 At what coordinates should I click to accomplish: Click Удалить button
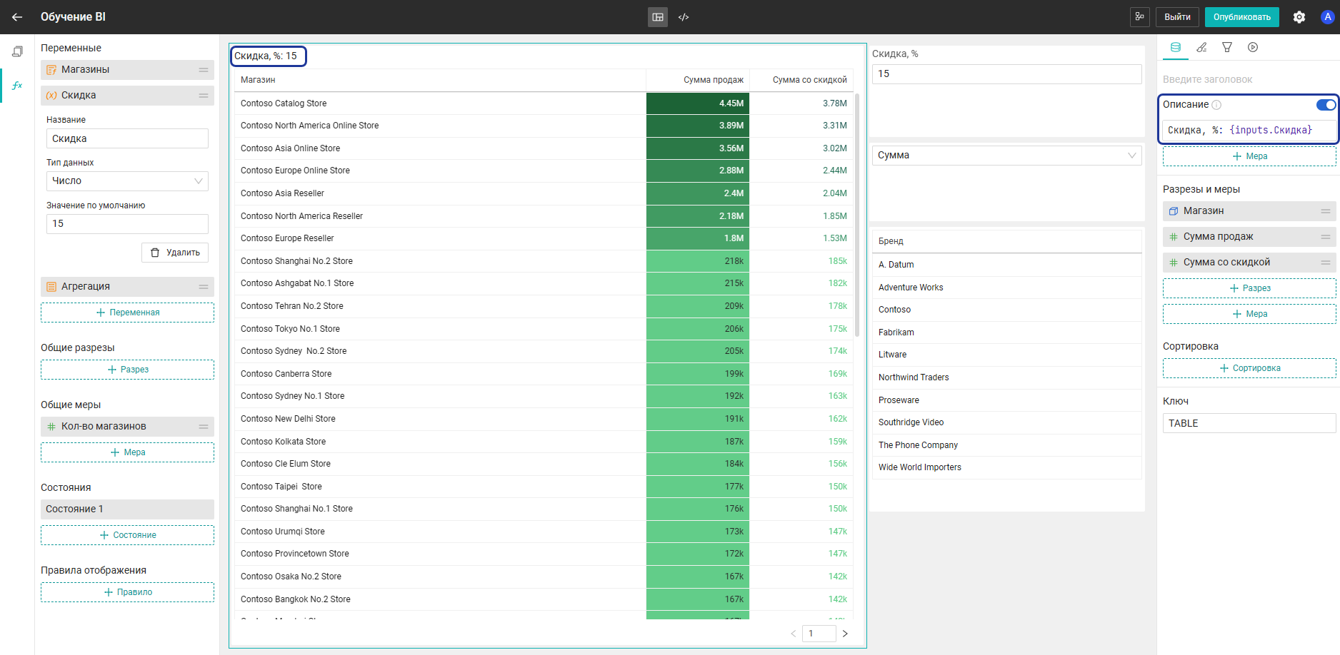(175, 253)
